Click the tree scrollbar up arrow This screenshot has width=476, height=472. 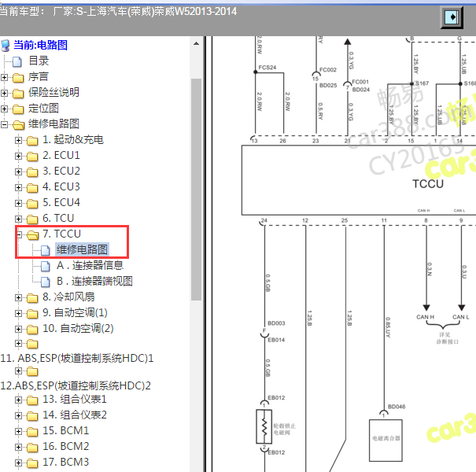click(197, 43)
